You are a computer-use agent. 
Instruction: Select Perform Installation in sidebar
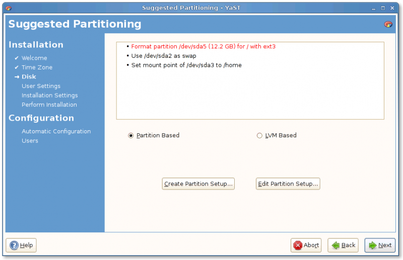click(49, 105)
